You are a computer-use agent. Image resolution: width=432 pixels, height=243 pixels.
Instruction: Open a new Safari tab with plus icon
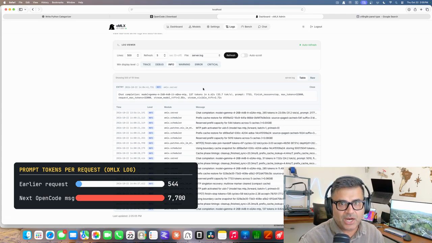coord(421,9)
